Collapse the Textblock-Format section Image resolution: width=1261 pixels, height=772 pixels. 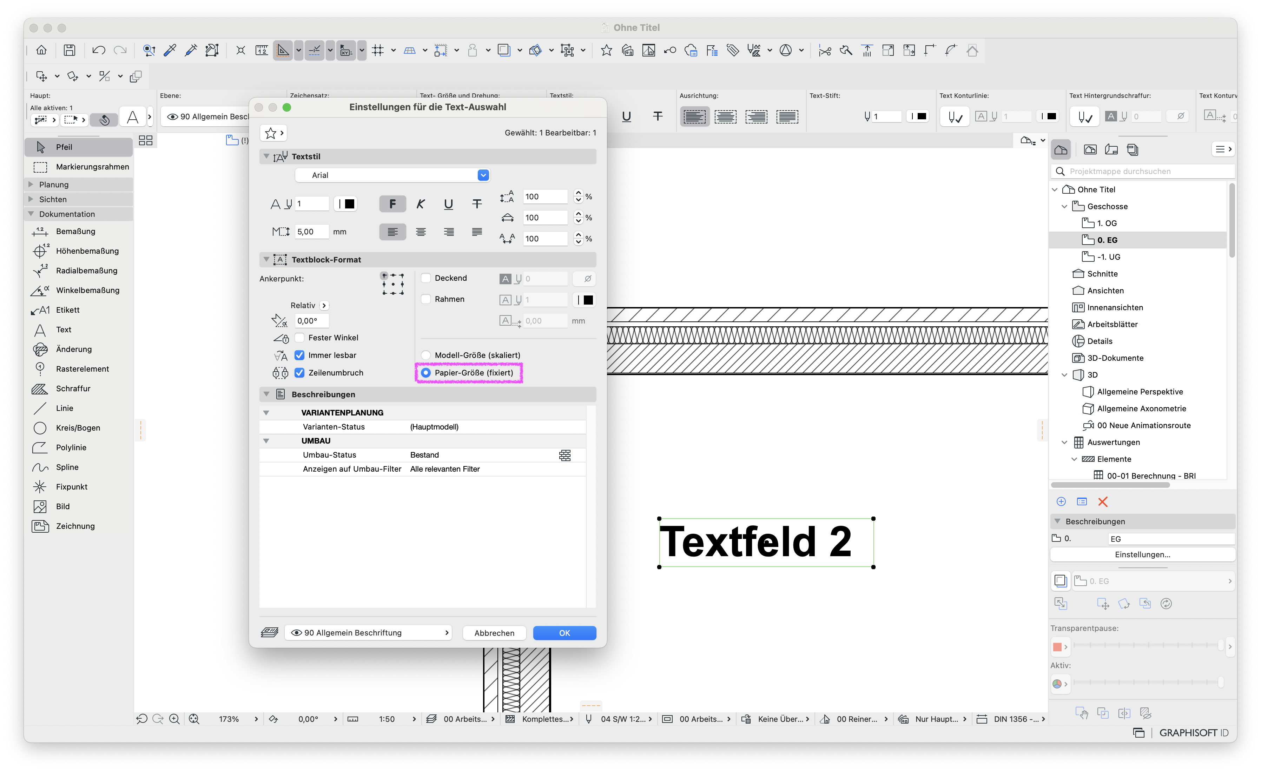(266, 260)
